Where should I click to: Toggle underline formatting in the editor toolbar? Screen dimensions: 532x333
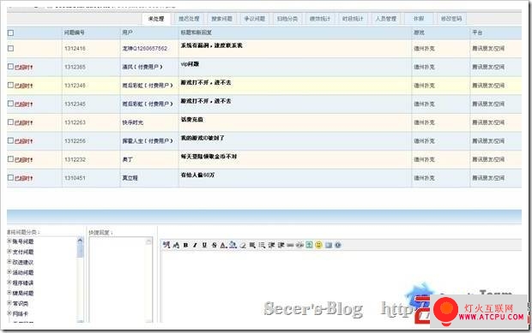[x=204, y=245]
